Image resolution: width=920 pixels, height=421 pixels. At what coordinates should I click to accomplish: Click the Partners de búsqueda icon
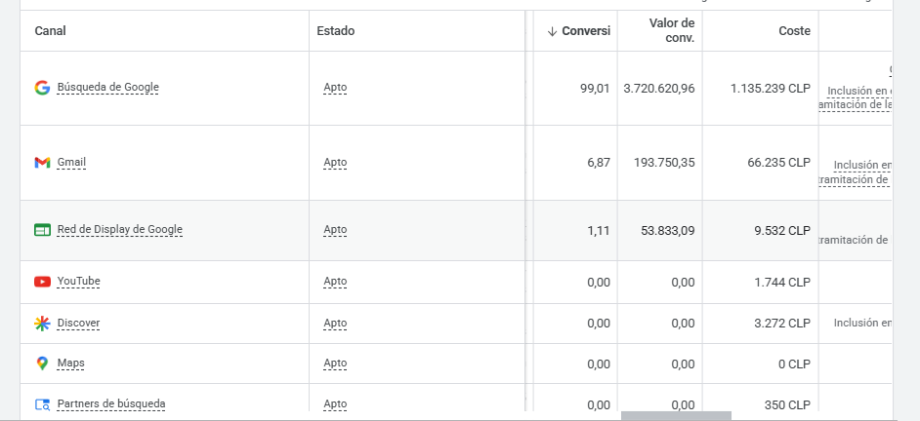pos(42,403)
